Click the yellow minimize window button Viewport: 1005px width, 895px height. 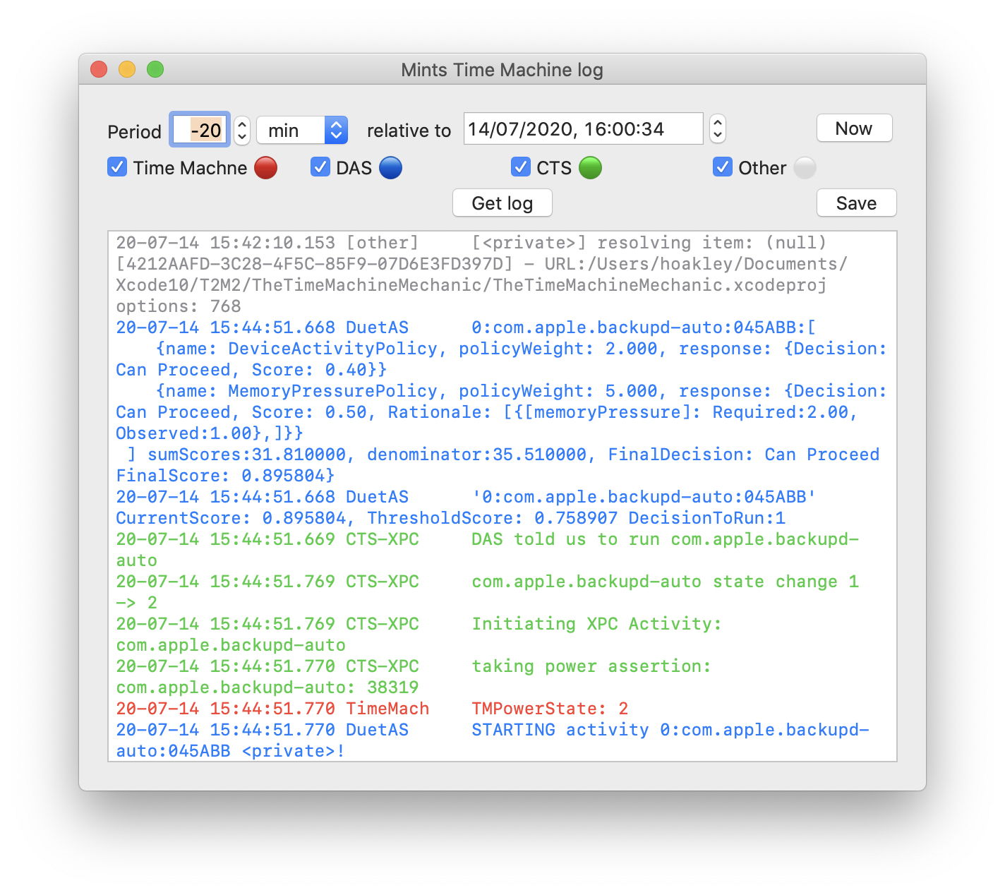[127, 69]
